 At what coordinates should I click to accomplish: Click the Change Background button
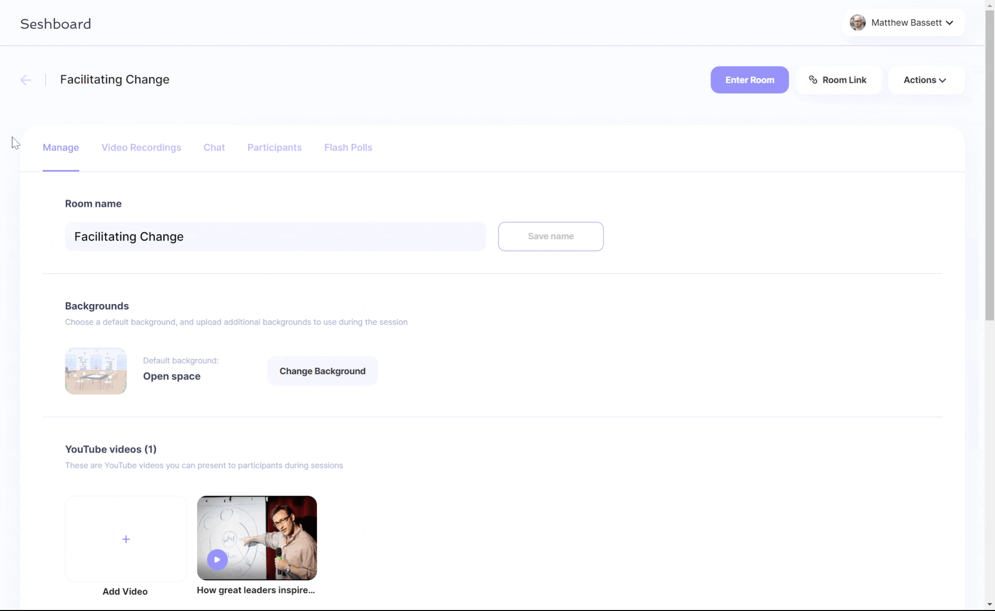tap(323, 371)
